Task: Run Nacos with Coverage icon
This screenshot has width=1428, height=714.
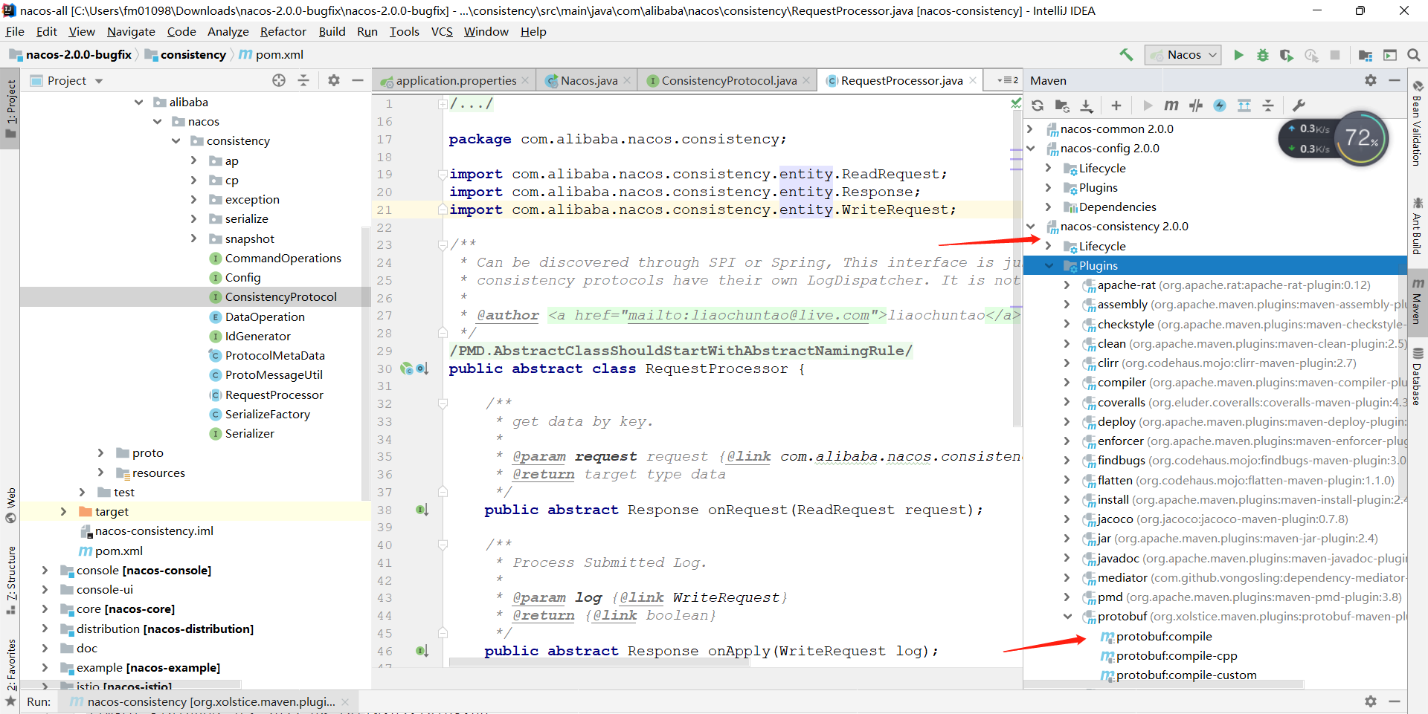Action: (1287, 55)
